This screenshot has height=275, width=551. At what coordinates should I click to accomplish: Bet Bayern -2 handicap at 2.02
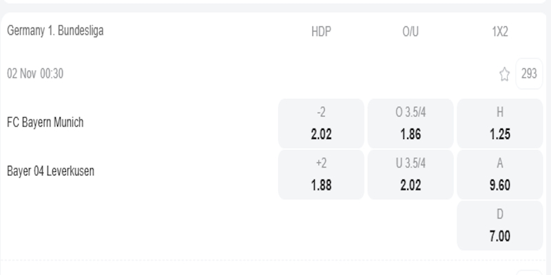(321, 124)
